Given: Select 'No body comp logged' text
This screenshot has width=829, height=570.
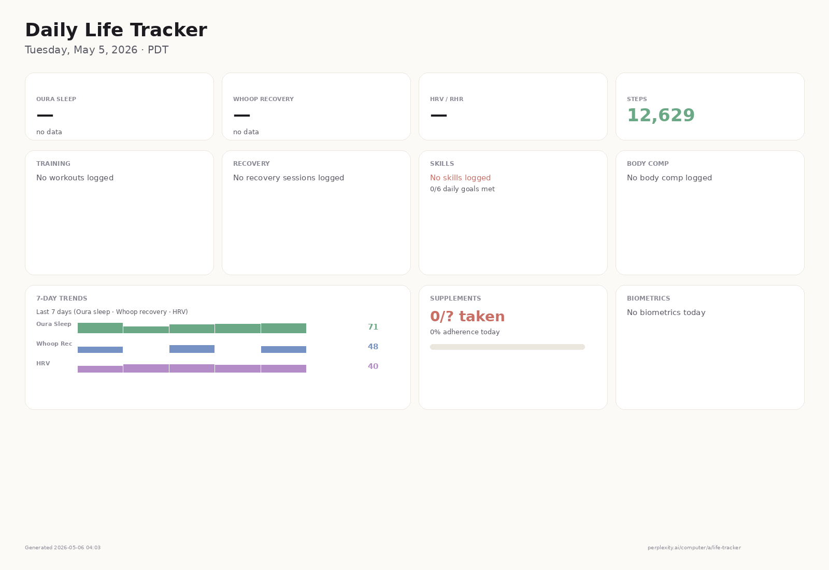Looking at the screenshot, I should coord(669,178).
